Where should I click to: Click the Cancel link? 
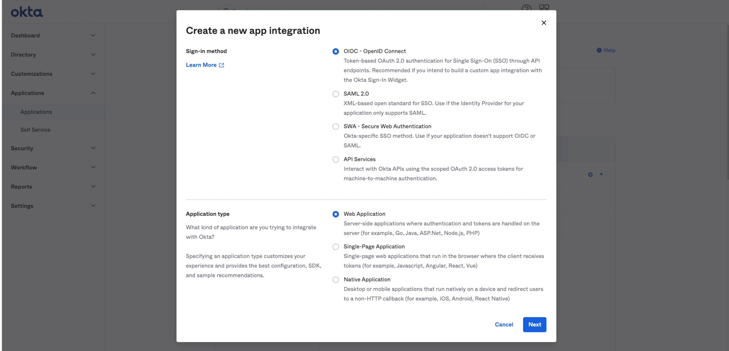(x=504, y=324)
